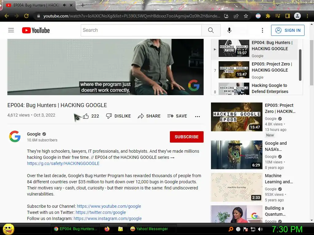314x235 pixels.
Task: Click the Google G watermark on video
Action: pos(194,86)
